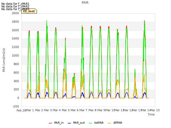Click the Mar 4 x-axis tick label
Screen dimensions: 171x128
point(57,110)
